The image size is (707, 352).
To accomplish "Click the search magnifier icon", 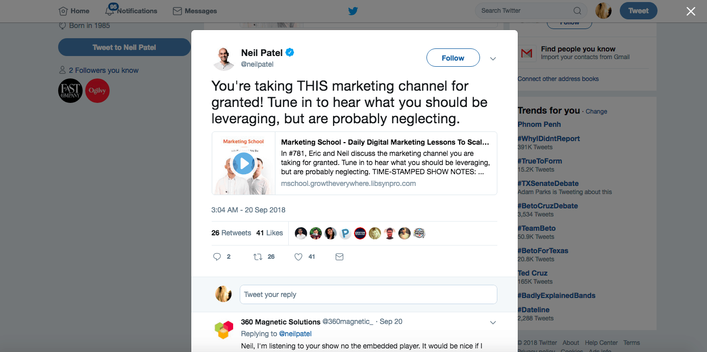I will 577,11.
